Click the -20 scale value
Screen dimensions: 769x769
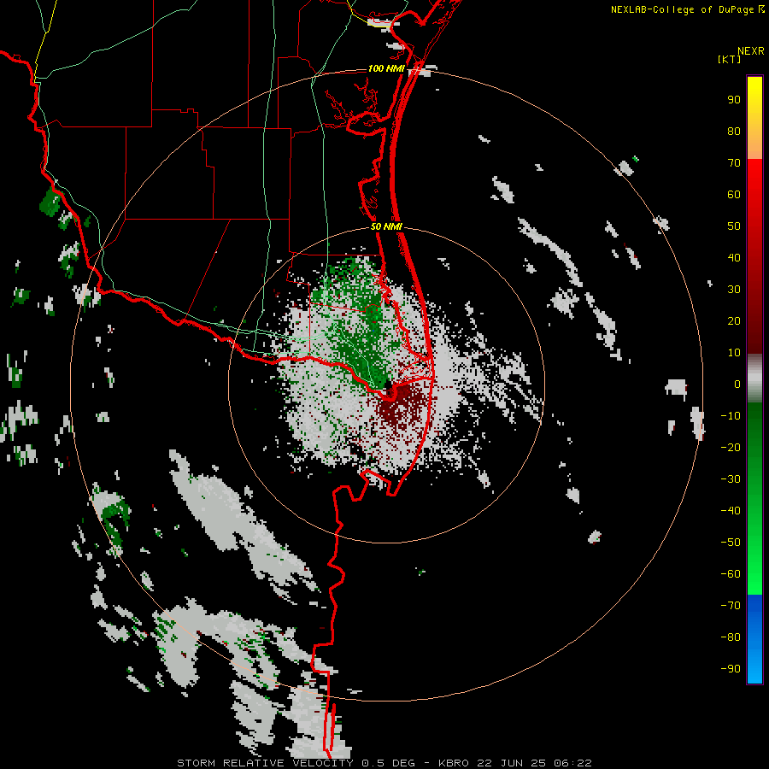click(731, 447)
